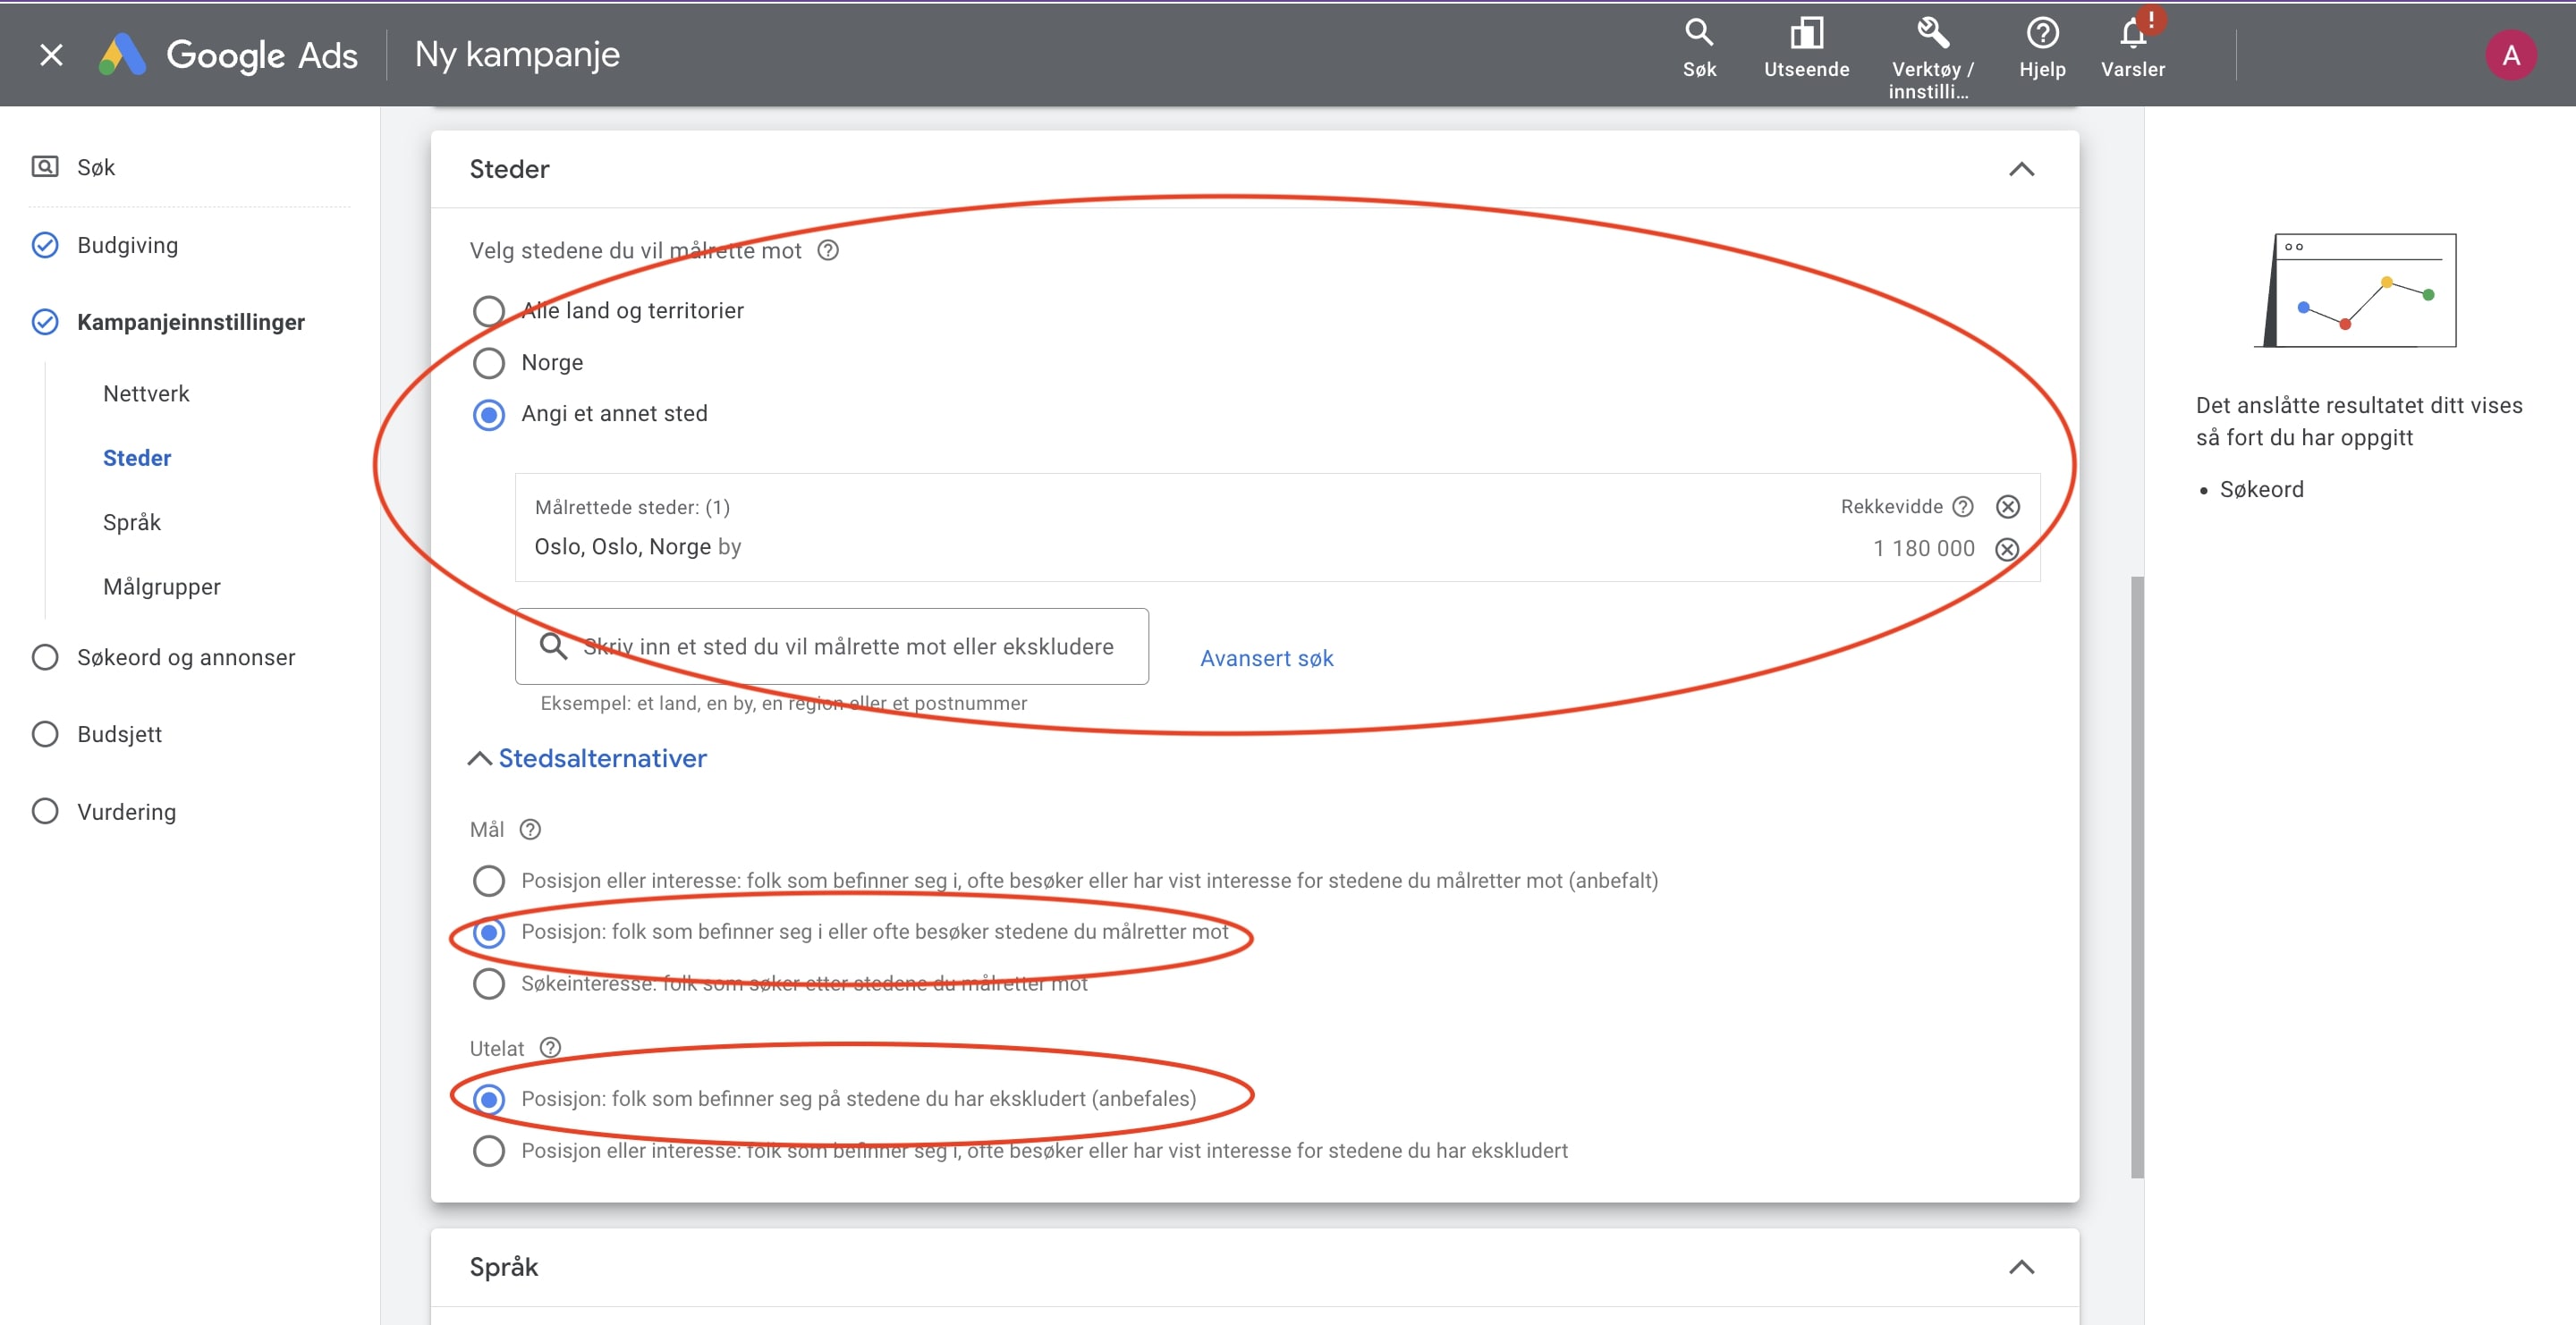The image size is (2576, 1325).
Task: Collapse the Språk section chevron
Action: (x=2021, y=1267)
